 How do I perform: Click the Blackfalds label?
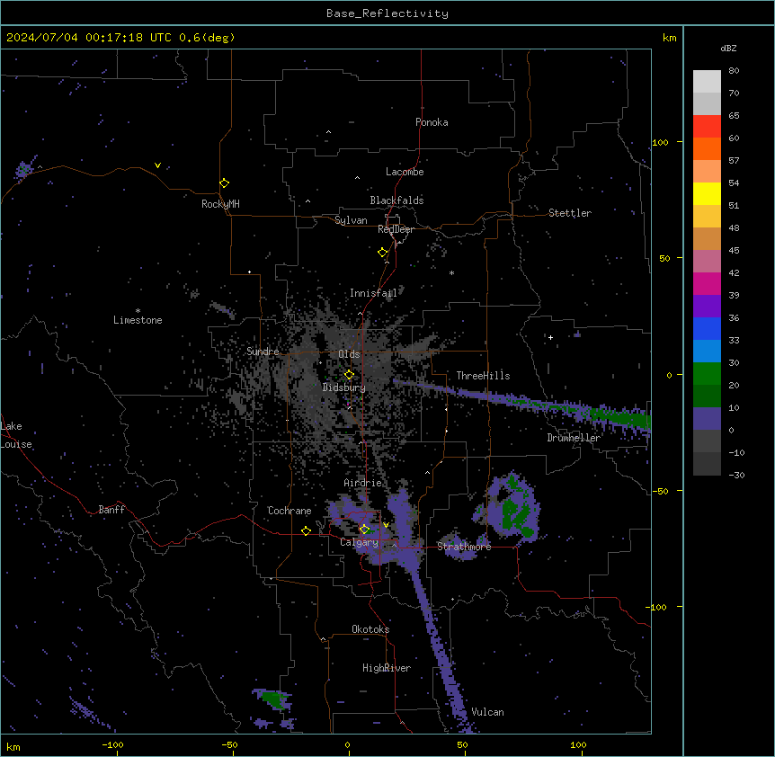396,200
